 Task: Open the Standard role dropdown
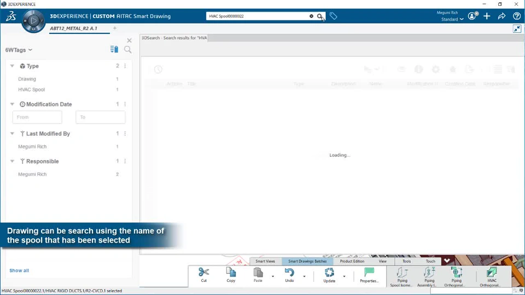[x=452, y=20]
